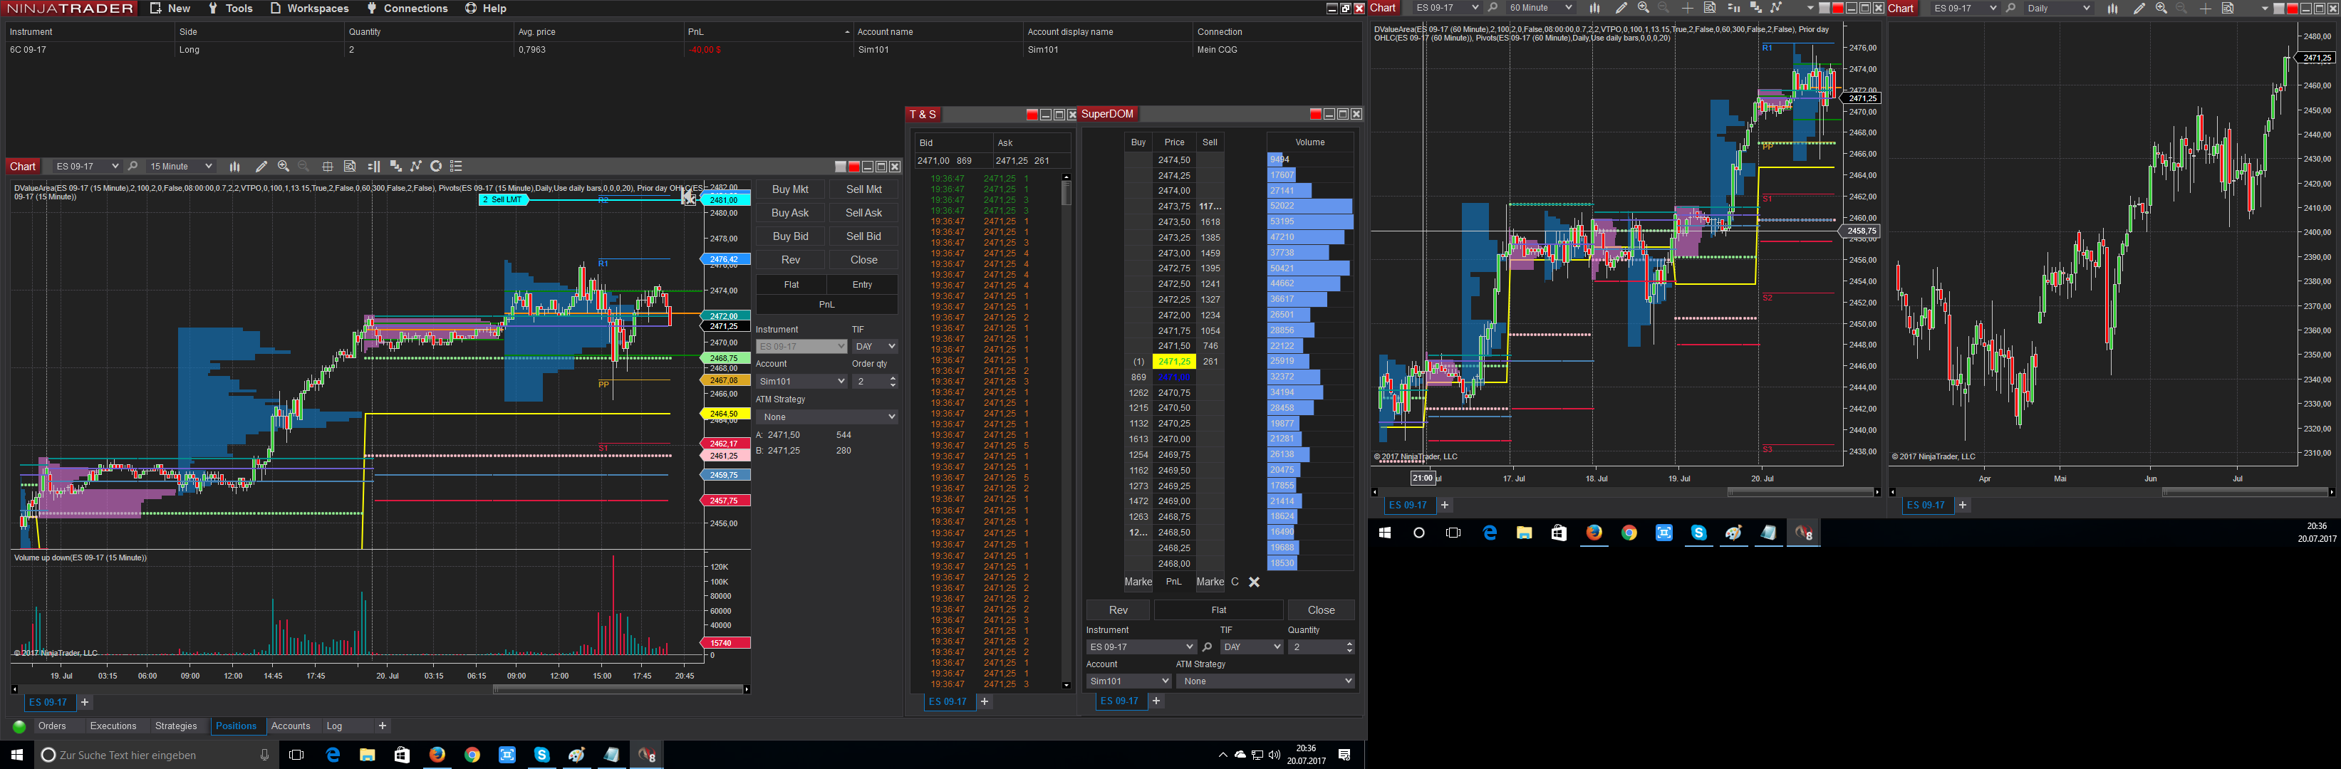Open Skype from the left taskbar
2341x769 pixels.
tap(541, 755)
